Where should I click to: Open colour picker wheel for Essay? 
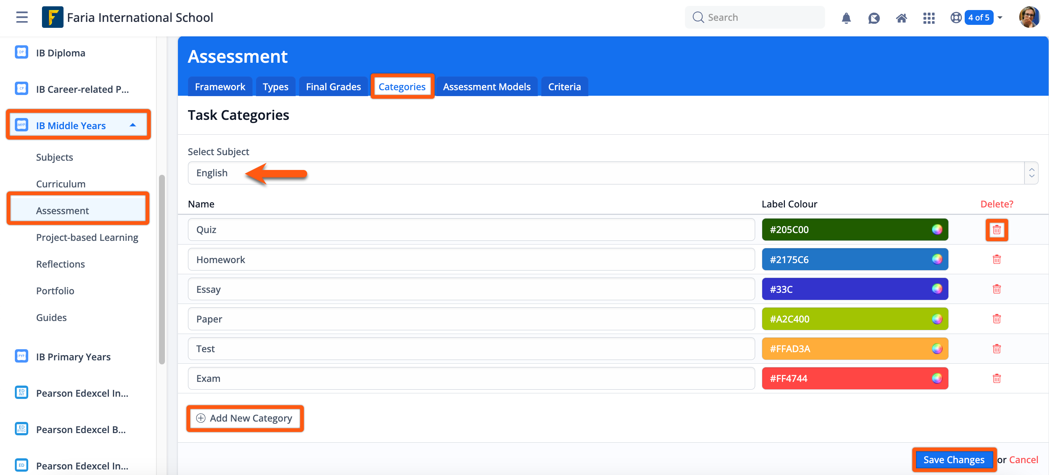click(937, 289)
